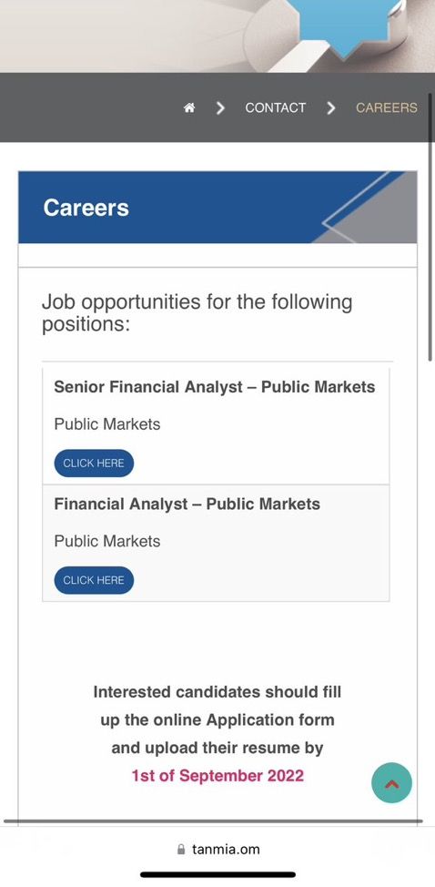Click CLICK HERE under Financial Analyst – Public Markets
The width and height of the screenshot is (435, 887).
[94, 580]
